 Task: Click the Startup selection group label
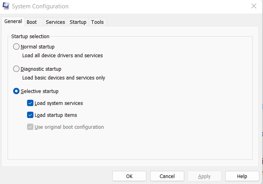[30, 36]
